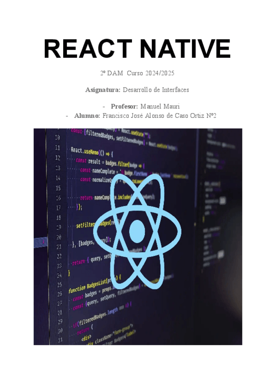Click 'Asignatura: Desarrollo de Interfaces' text
The image size is (275, 389).
(x=137, y=89)
